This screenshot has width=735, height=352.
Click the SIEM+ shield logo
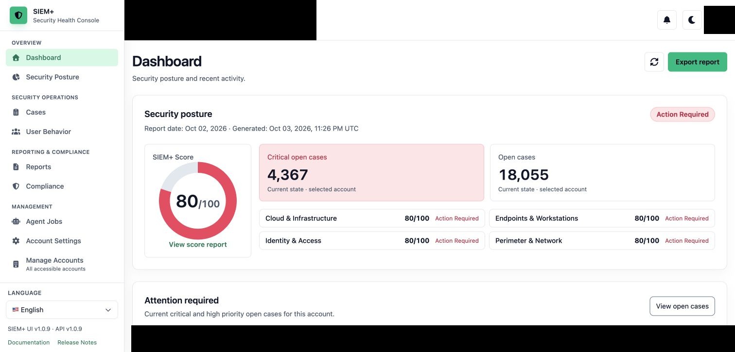click(18, 16)
